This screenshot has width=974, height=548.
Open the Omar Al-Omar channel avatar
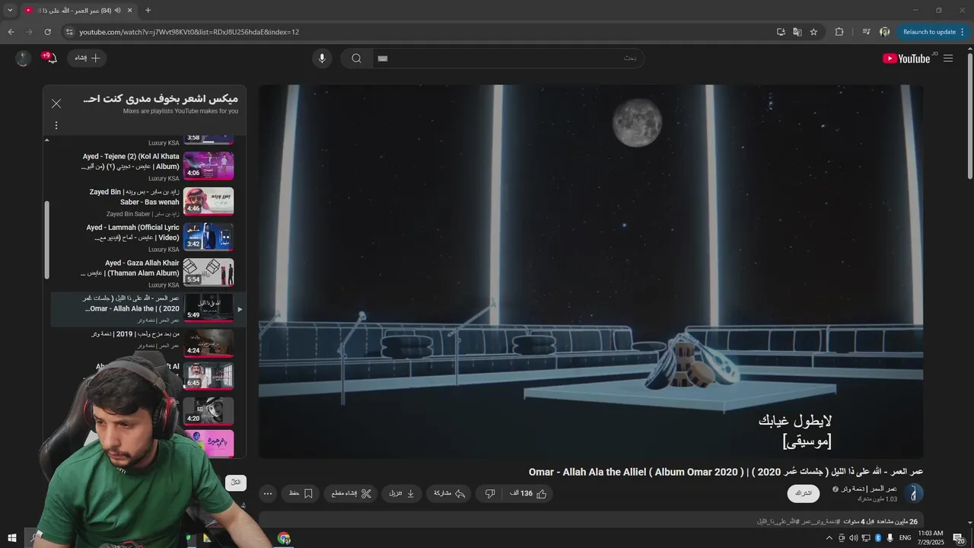pyautogui.click(x=913, y=493)
